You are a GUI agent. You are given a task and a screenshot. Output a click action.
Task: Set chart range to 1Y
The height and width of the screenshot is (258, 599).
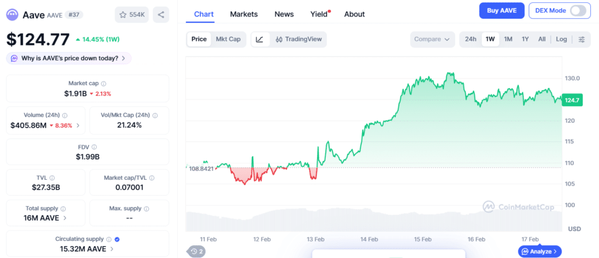tap(525, 39)
